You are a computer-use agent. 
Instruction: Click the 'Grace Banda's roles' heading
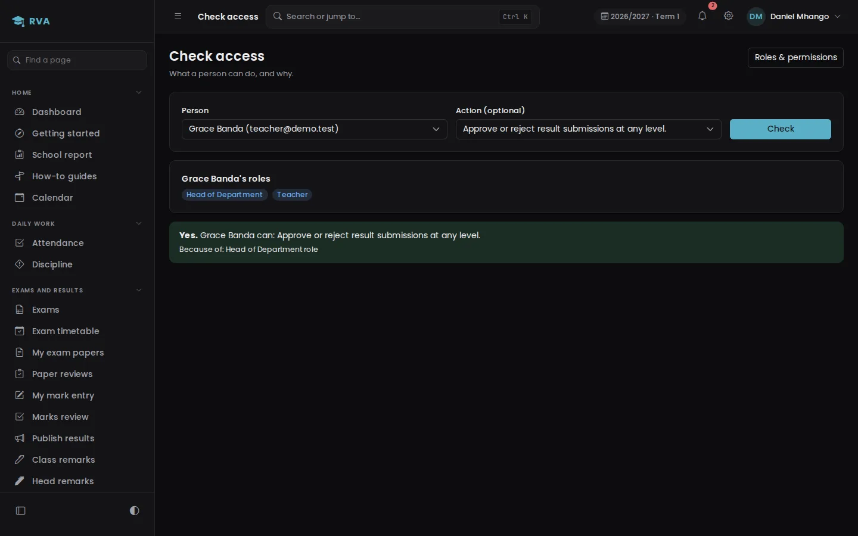point(226,179)
